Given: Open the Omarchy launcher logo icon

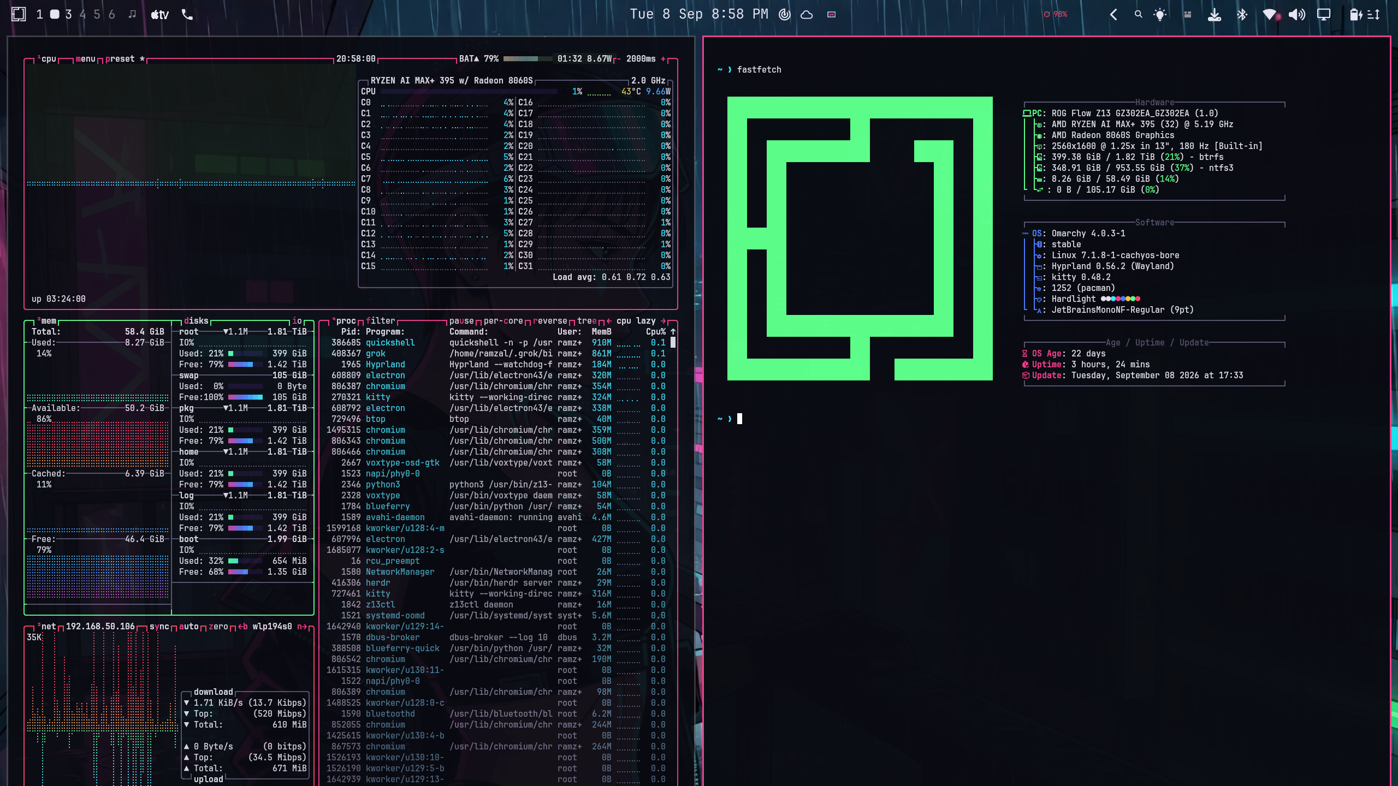Looking at the screenshot, I should pos(19,14).
